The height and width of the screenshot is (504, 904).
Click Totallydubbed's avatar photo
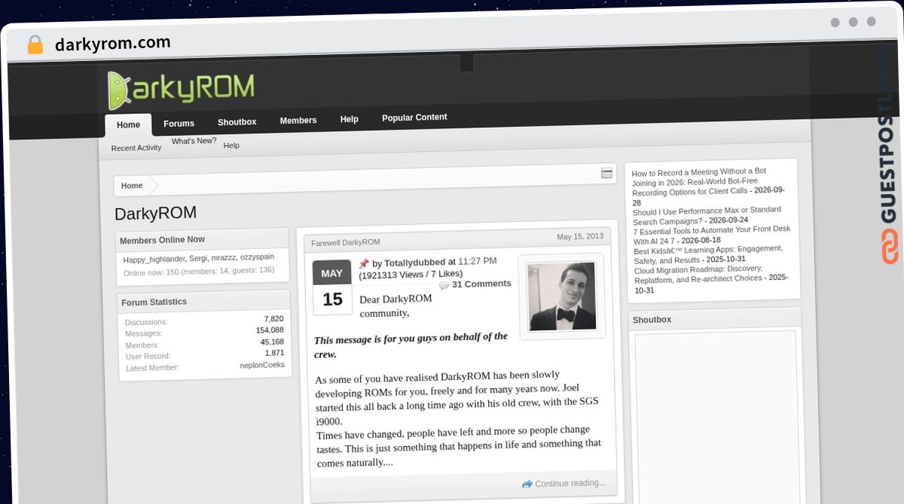pos(562,296)
